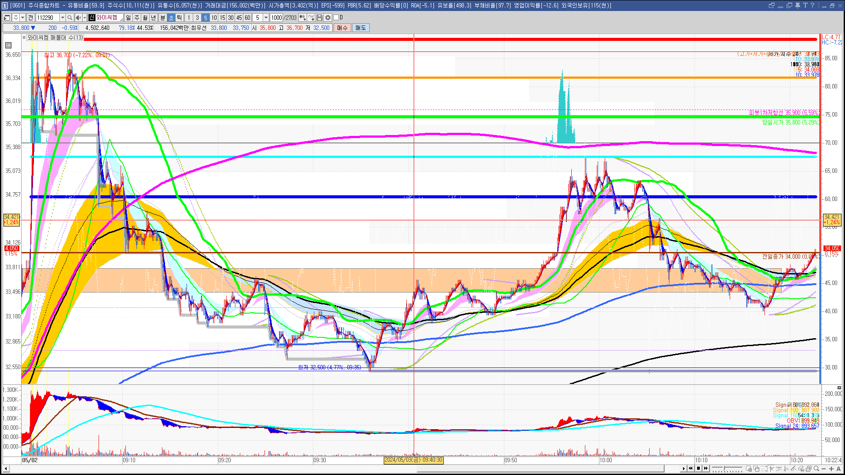Select the 30 interval button
845x475 pixels.
(x=231, y=18)
